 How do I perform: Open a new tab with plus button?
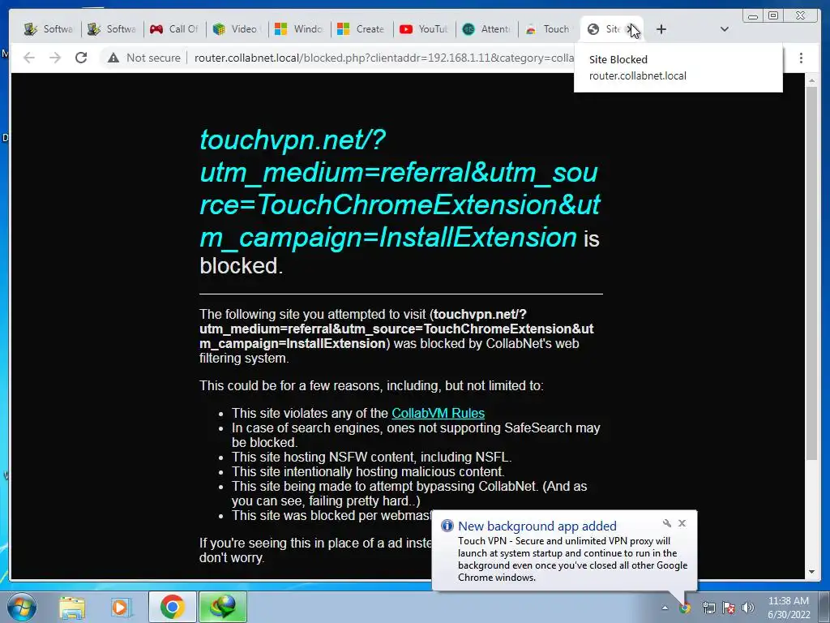tap(661, 29)
